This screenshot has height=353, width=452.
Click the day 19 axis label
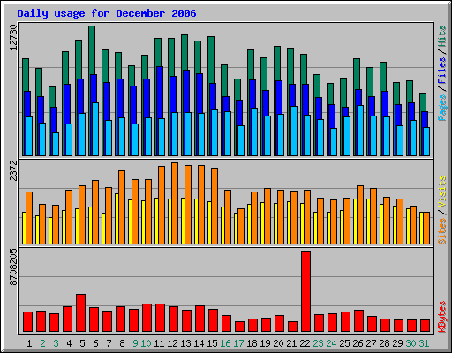[x=265, y=343]
